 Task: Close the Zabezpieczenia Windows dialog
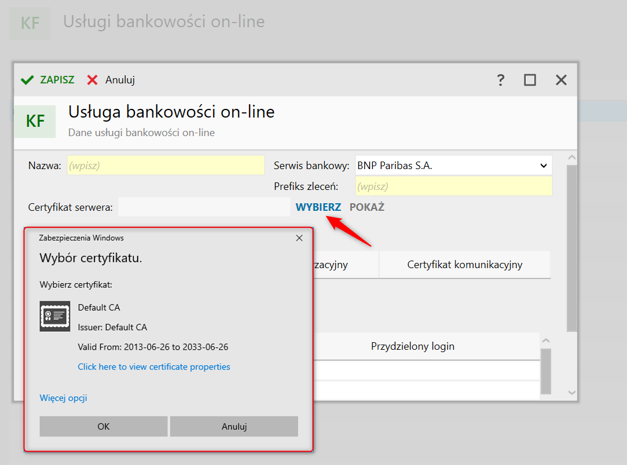[299, 239]
